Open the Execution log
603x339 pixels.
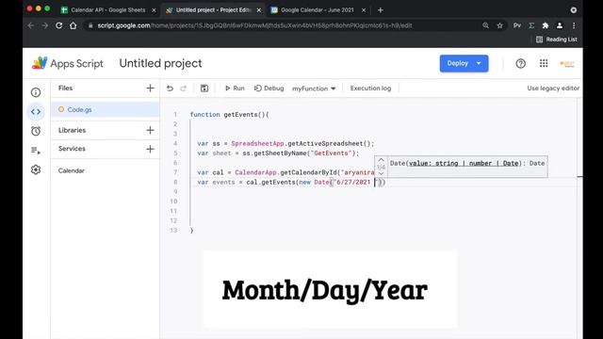click(x=370, y=89)
